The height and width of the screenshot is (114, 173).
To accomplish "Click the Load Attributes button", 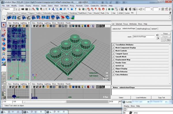I will (x=141, y=98).
